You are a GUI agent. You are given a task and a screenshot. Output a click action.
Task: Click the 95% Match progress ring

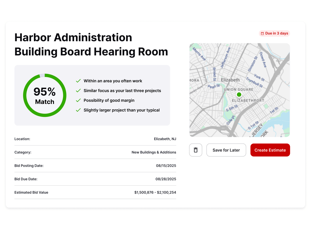point(45,95)
